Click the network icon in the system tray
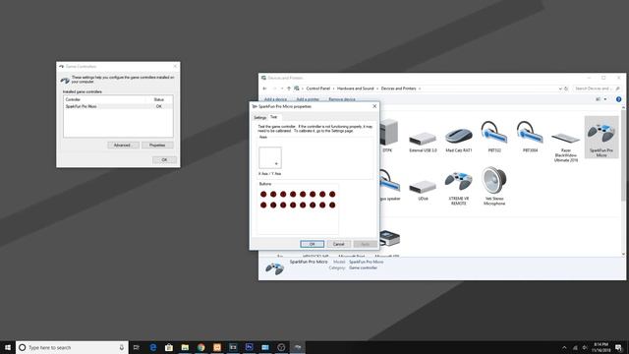Screen dimensions: 629x354 [575, 347]
